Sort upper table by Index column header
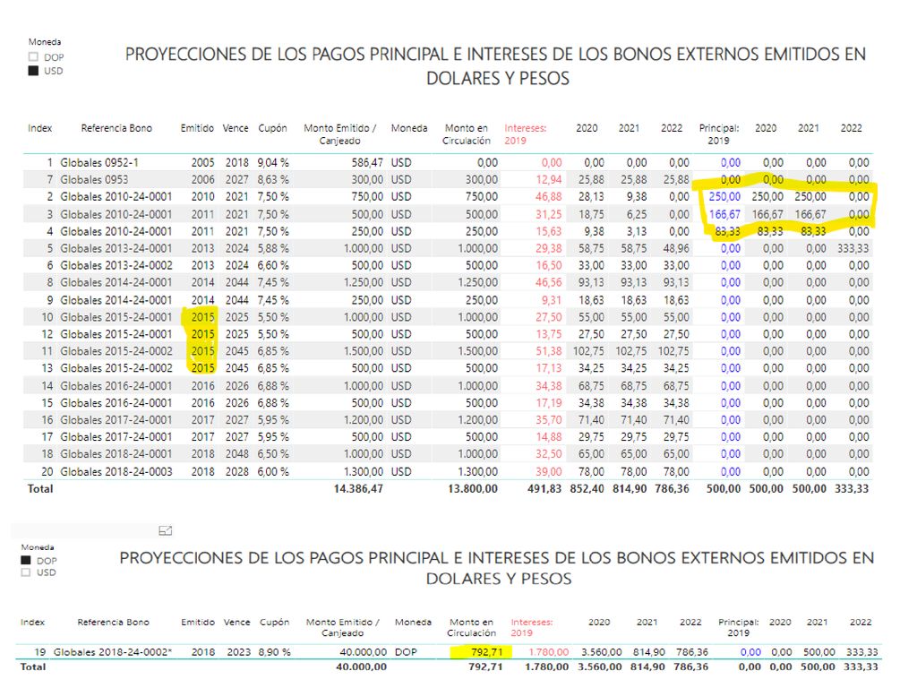 (39, 128)
